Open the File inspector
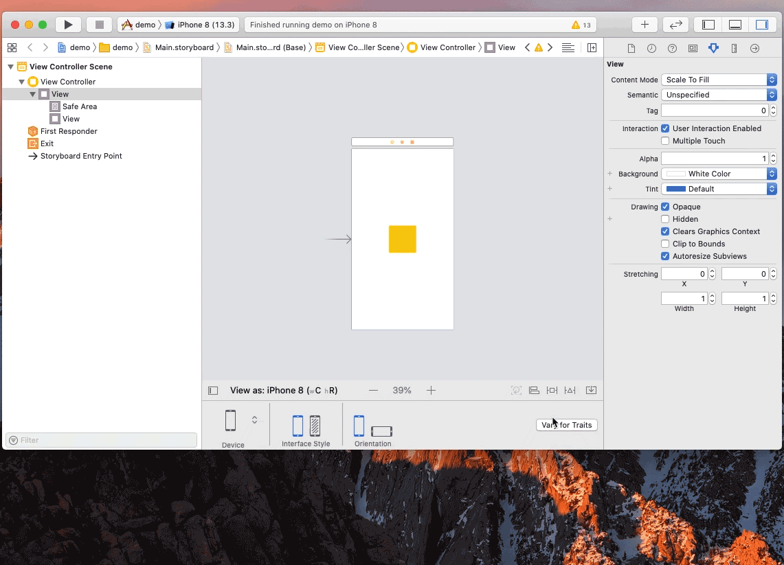Viewport: 784px width, 565px height. [631, 49]
